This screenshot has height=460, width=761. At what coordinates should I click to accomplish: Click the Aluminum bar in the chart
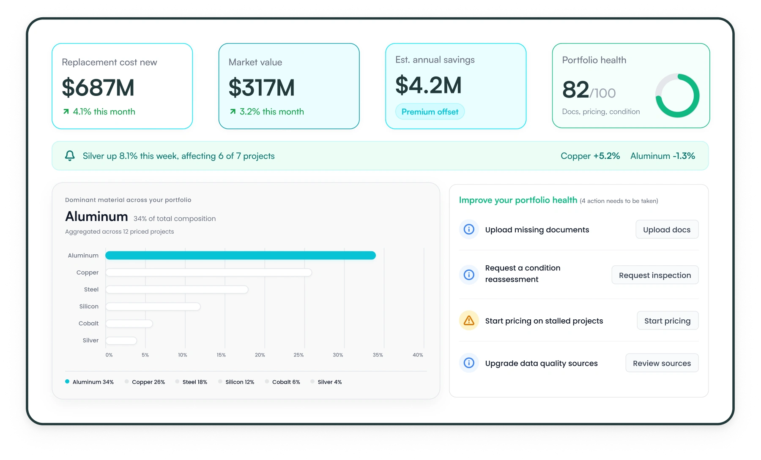tap(241, 255)
